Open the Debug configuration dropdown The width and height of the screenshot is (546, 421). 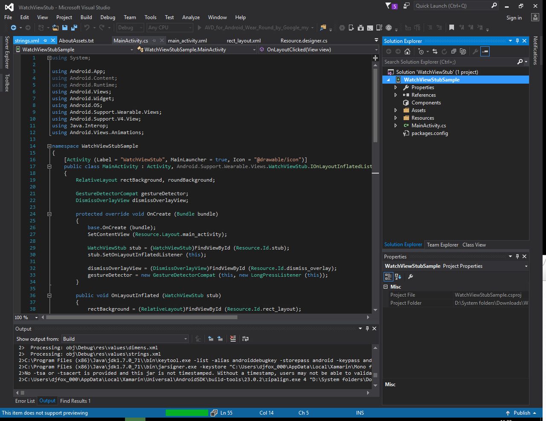pyautogui.click(x=130, y=28)
